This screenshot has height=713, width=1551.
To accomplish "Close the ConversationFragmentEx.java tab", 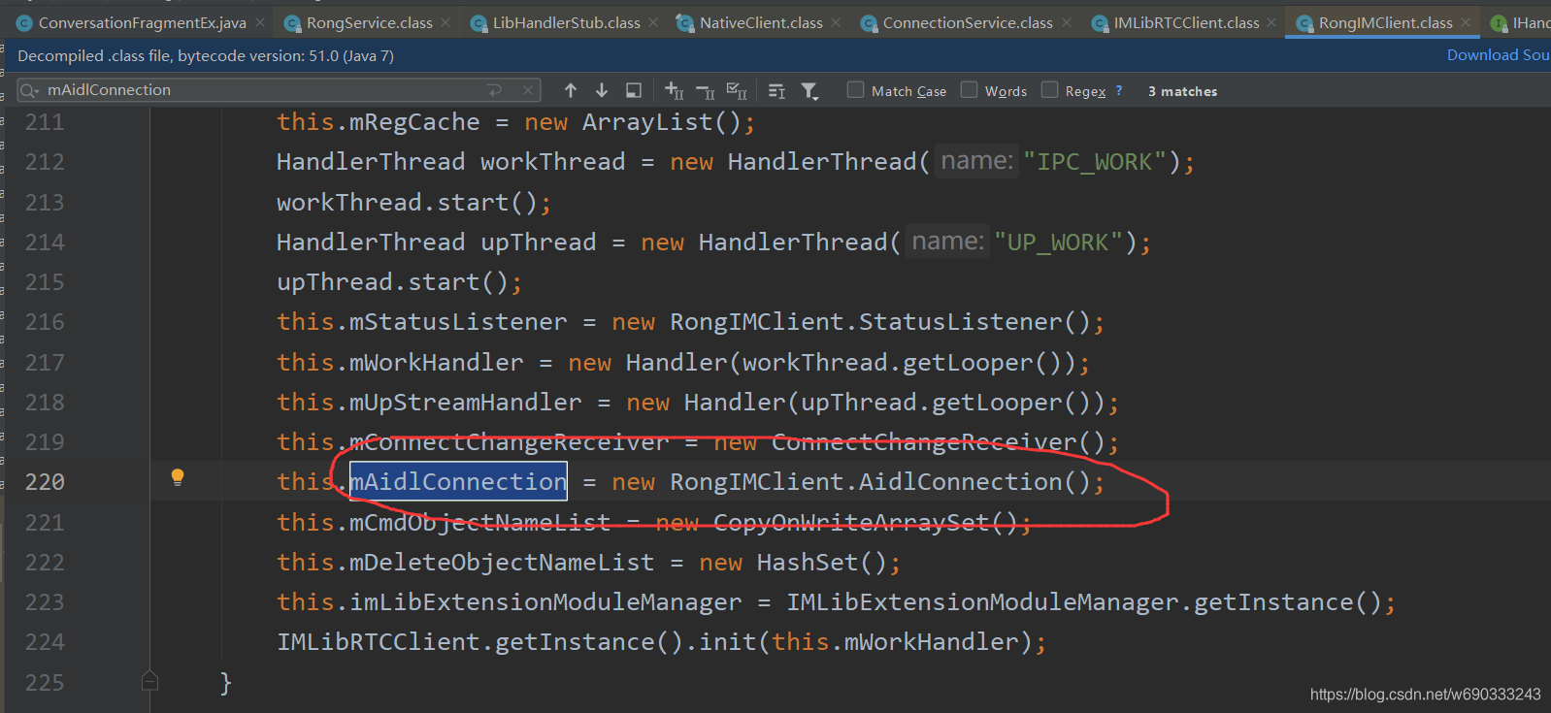I will pos(260,22).
